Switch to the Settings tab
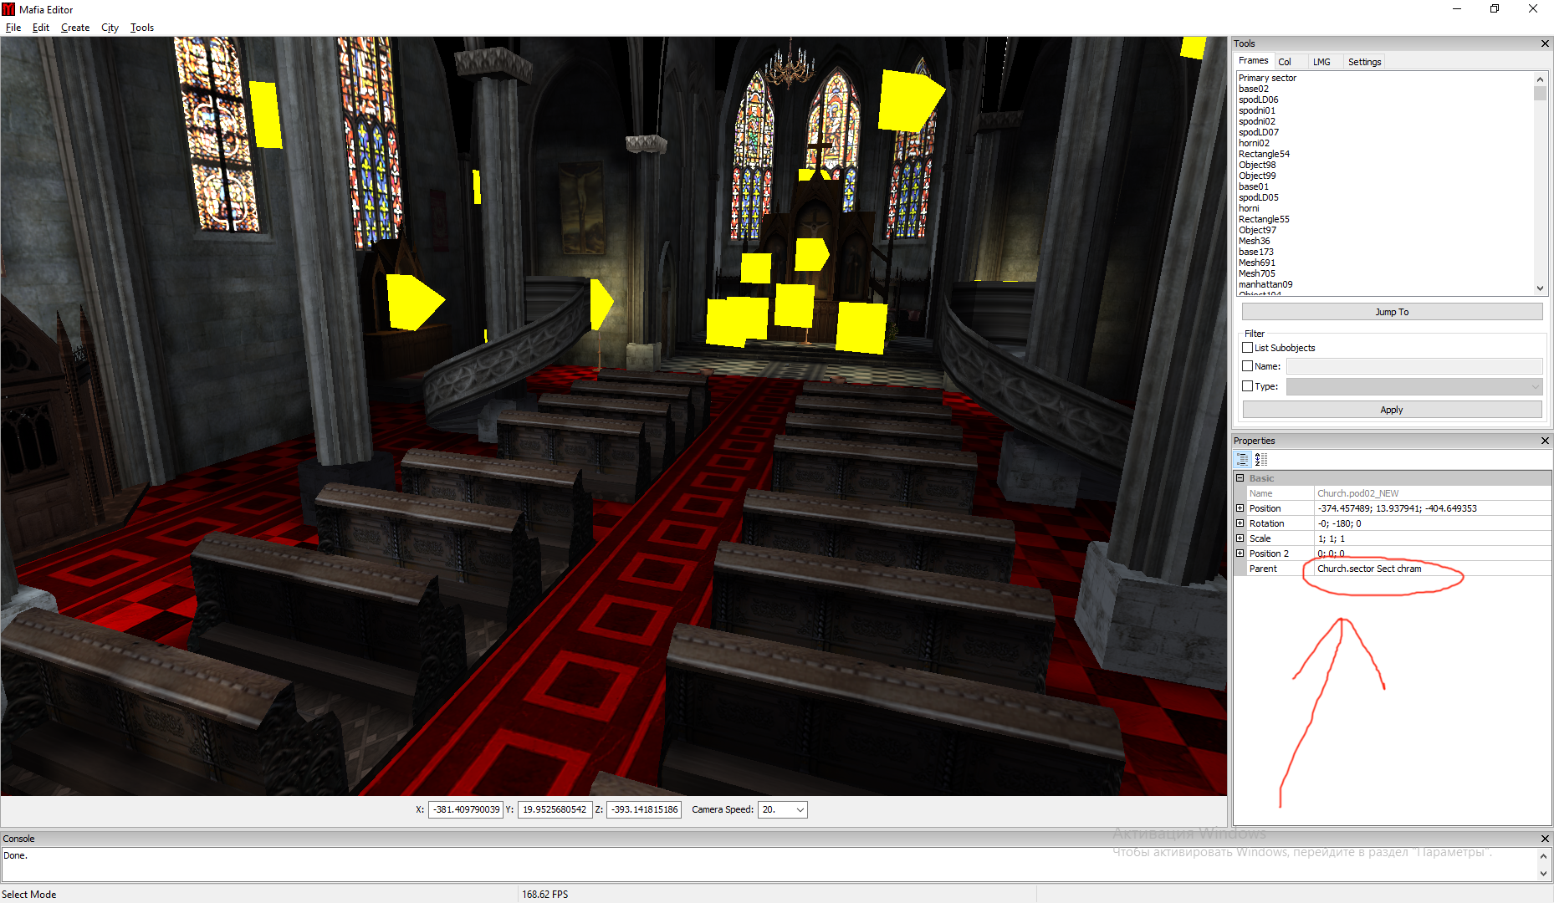Image resolution: width=1554 pixels, height=903 pixels. [1364, 62]
